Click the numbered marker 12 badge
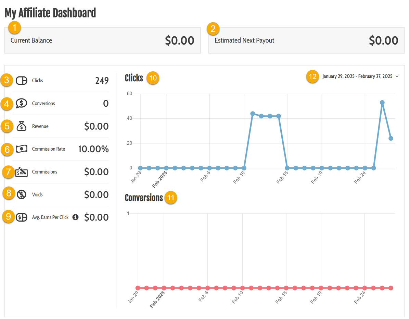 click(x=313, y=76)
